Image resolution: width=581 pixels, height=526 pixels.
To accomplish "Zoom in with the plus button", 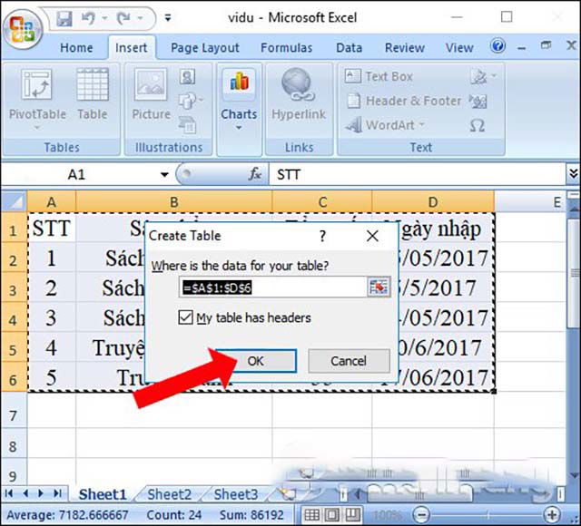I will coord(552,515).
